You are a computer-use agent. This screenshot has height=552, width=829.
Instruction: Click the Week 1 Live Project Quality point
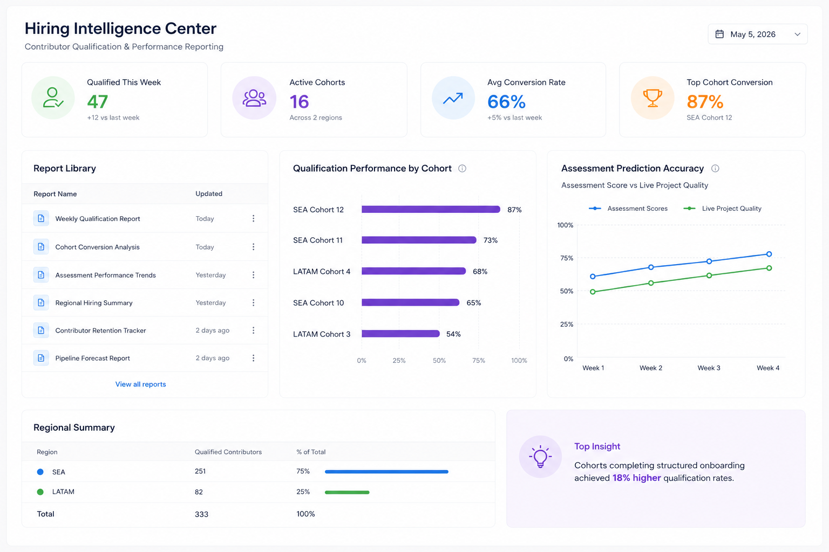(593, 292)
